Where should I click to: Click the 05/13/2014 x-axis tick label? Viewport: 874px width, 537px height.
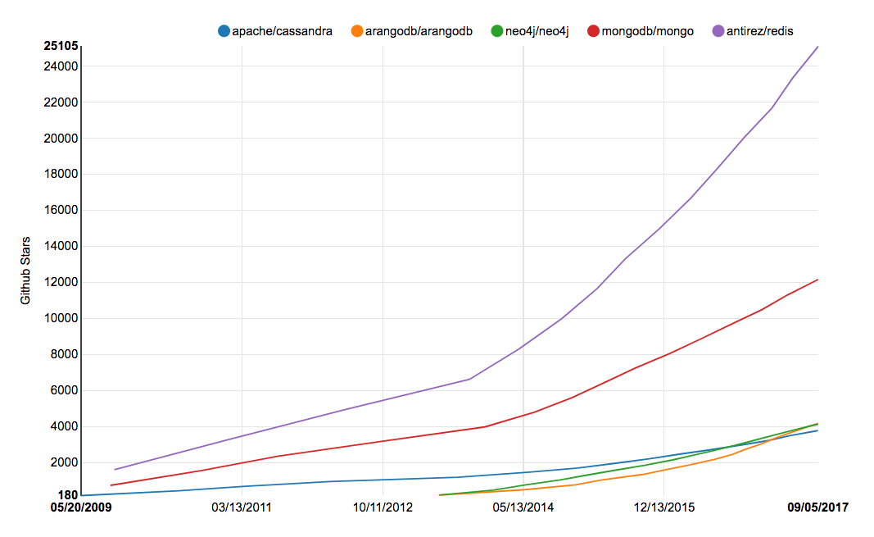[523, 507]
